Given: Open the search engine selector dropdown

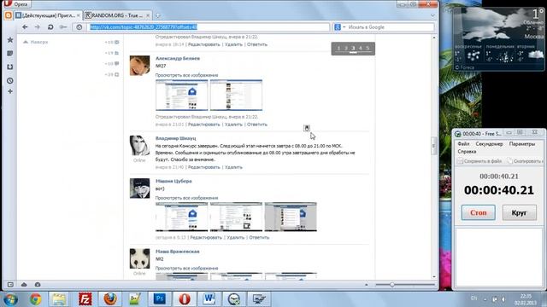Looking at the screenshot, I should [x=340, y=26].
